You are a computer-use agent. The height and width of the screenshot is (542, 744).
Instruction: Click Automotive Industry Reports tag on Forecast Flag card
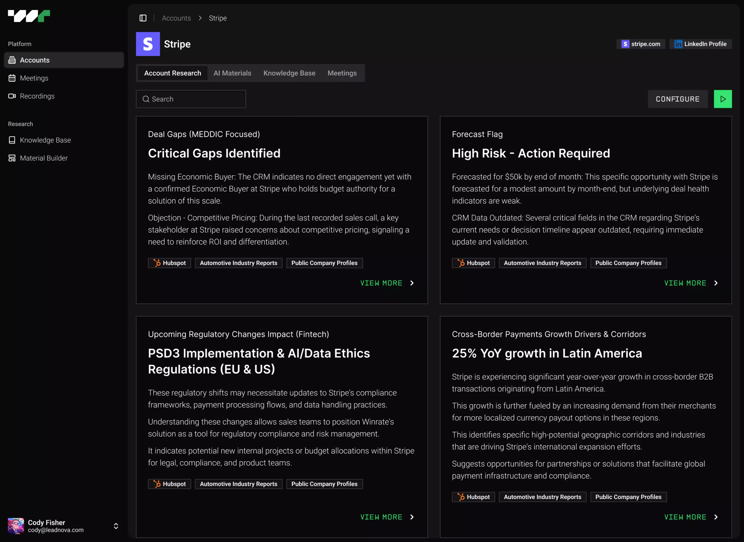click(x=543, y=263)
